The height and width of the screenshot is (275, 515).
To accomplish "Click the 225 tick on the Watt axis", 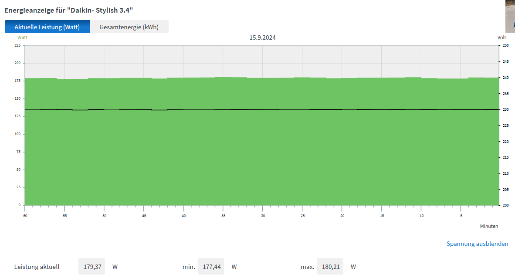I will tap(17, 45).
